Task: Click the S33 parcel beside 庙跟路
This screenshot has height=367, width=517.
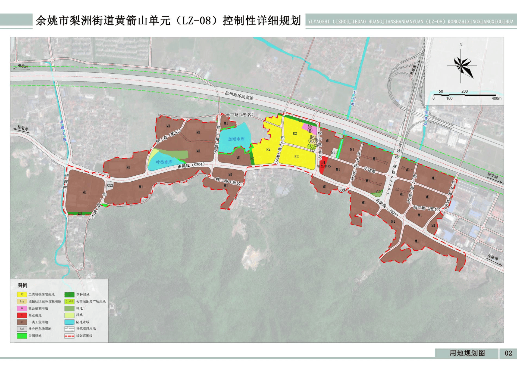Action: pos(110,186)
